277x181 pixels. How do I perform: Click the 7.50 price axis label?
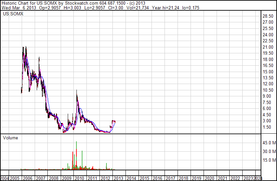pos(267,102)
